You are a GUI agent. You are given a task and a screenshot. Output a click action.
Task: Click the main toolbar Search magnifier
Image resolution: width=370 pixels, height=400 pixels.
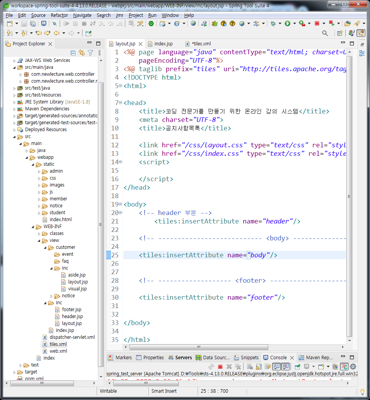point(325,33)
